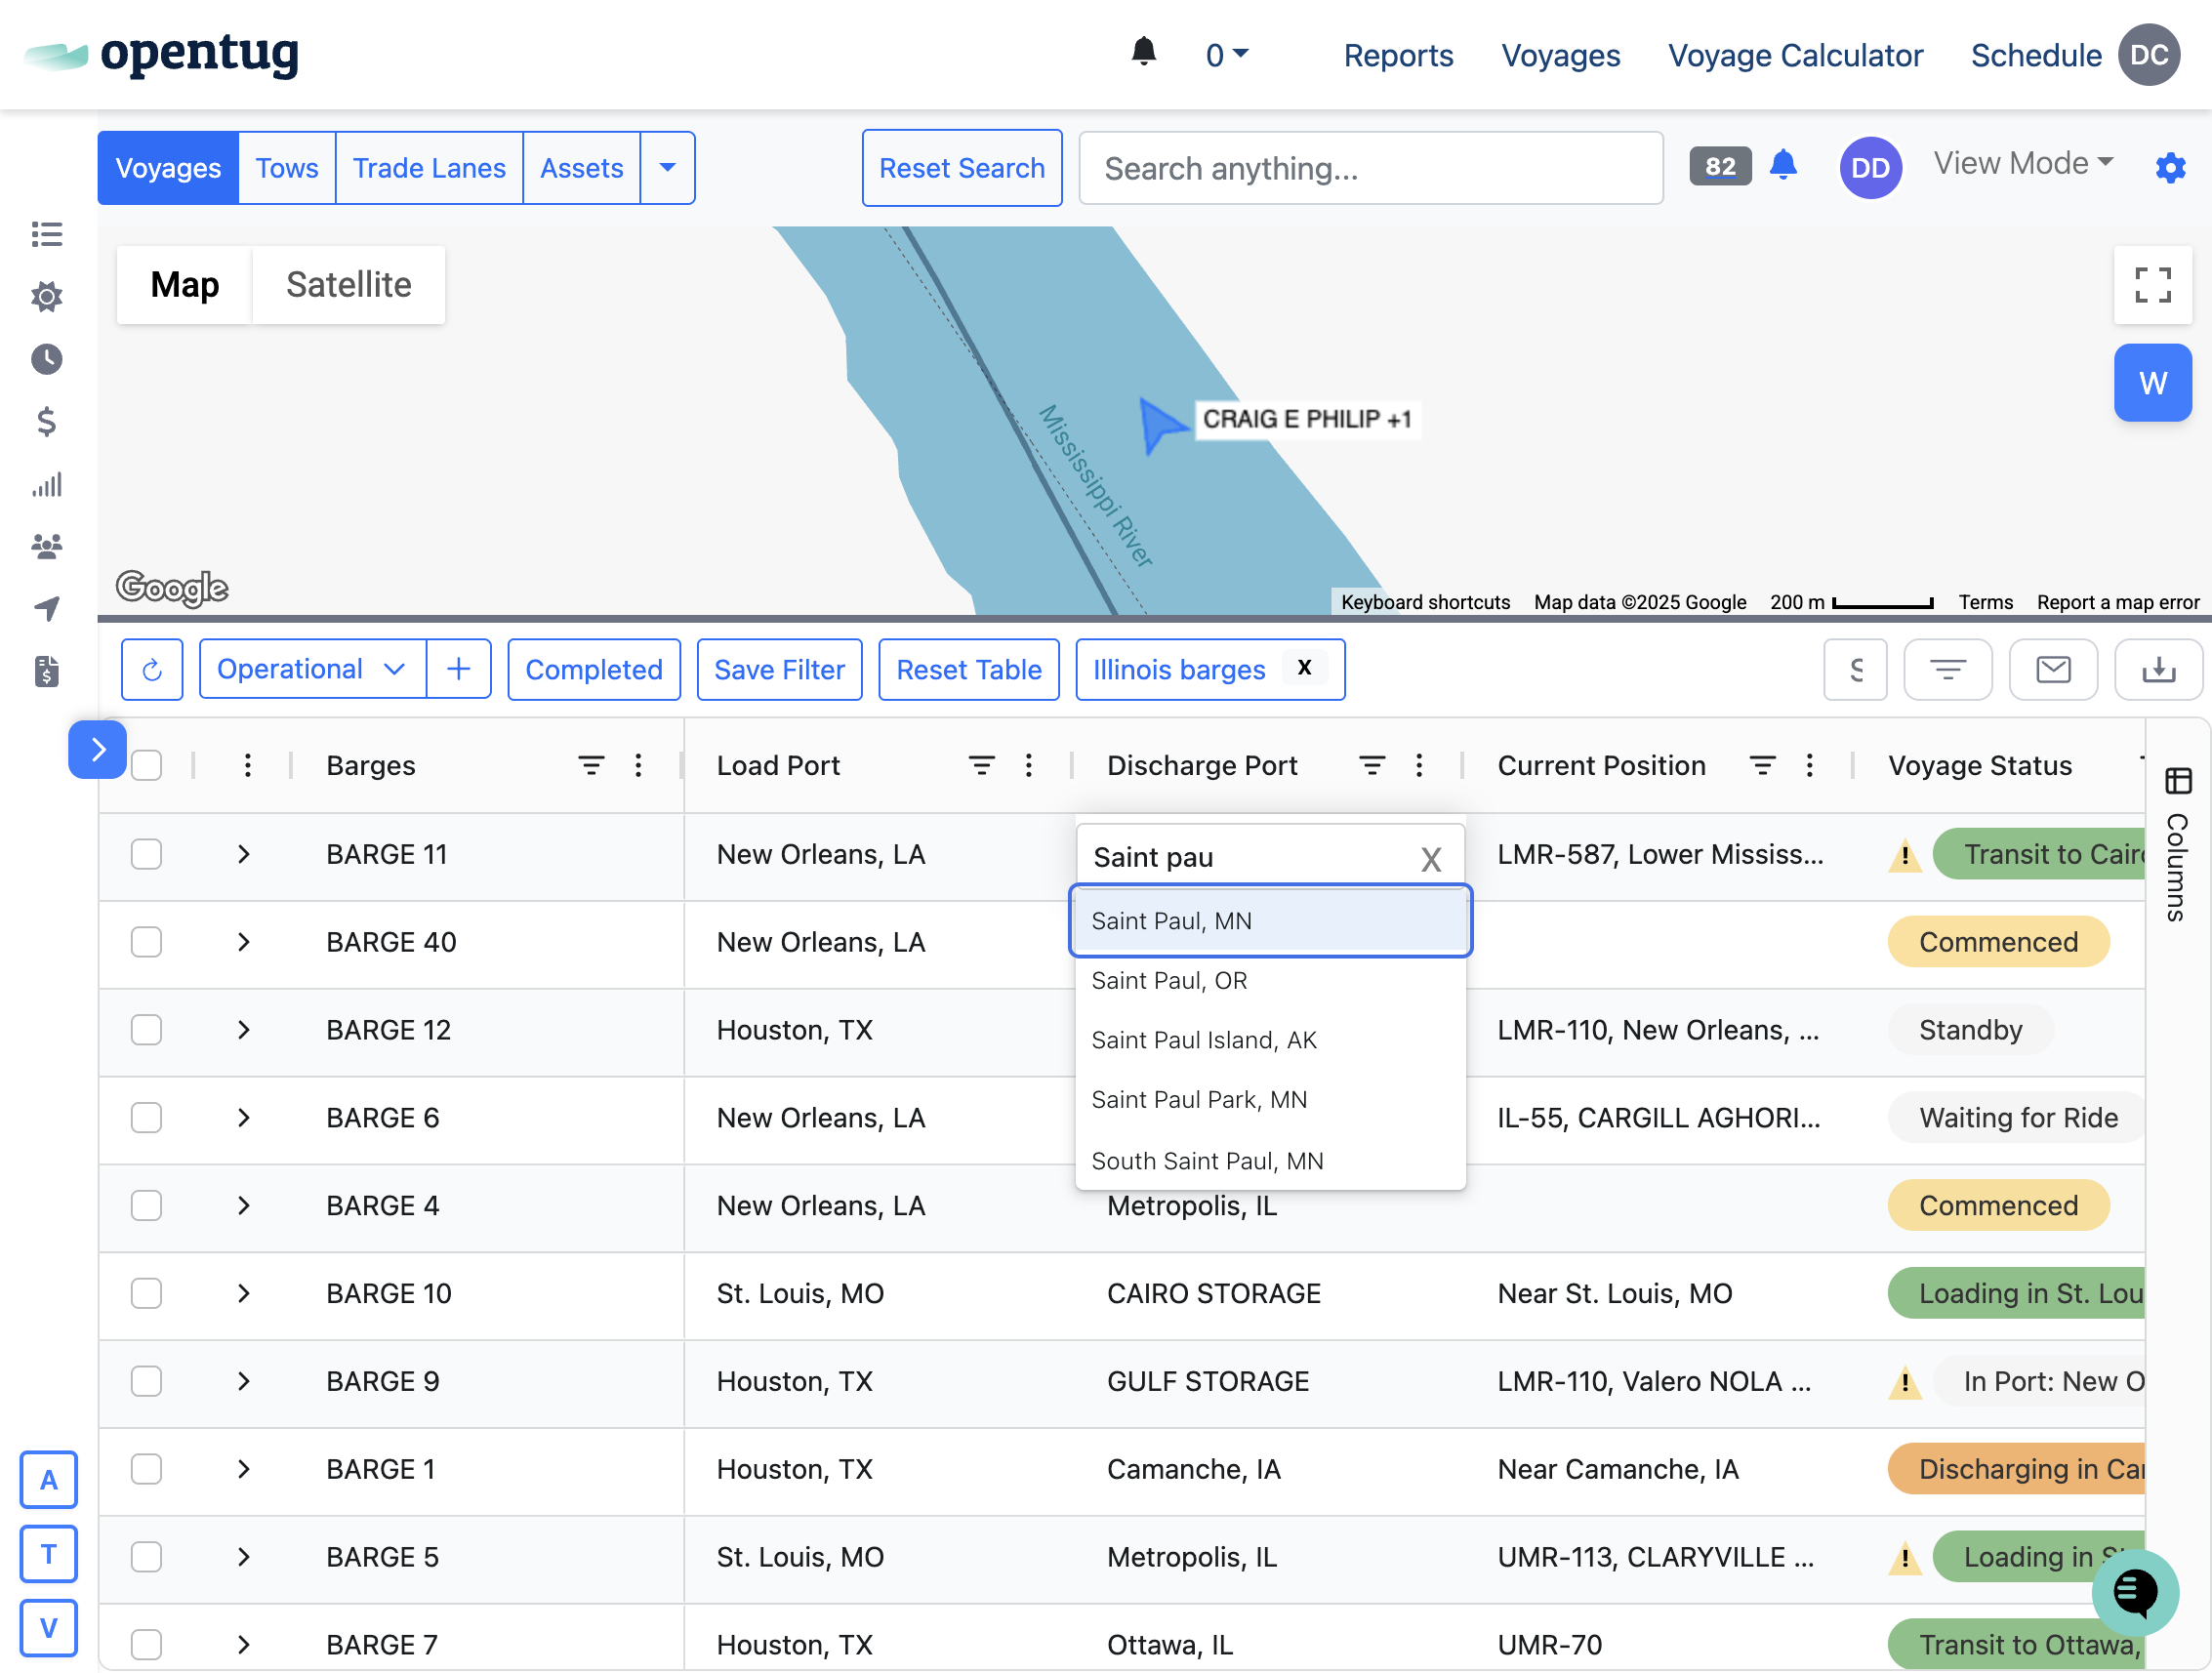
Task: Click the Barges column filter icon
Action: [x=591, y=766]
